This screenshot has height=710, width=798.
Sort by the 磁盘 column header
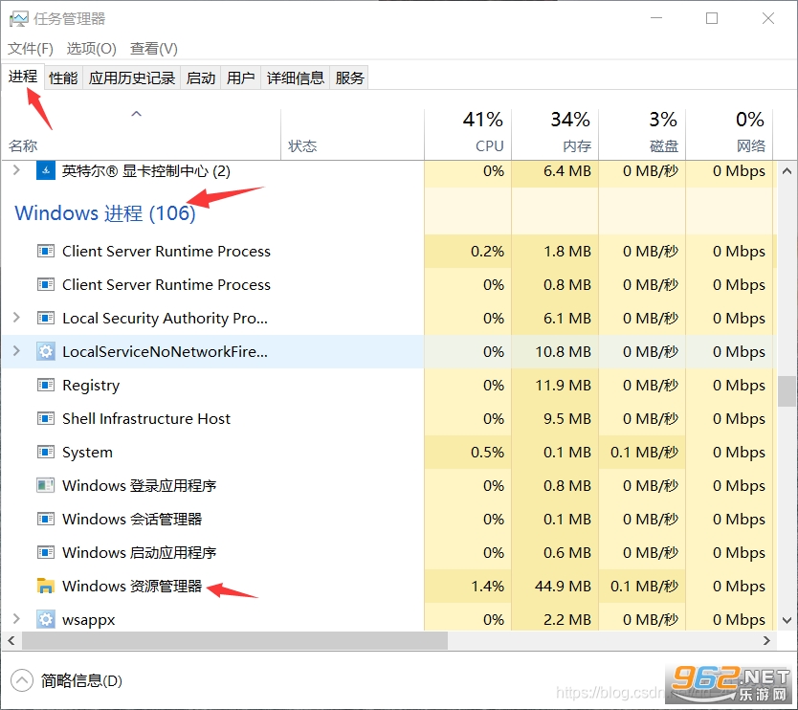[x=642, y=134]
